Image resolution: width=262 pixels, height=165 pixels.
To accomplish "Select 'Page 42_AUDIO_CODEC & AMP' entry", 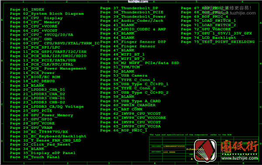I will tap(133, 29).
